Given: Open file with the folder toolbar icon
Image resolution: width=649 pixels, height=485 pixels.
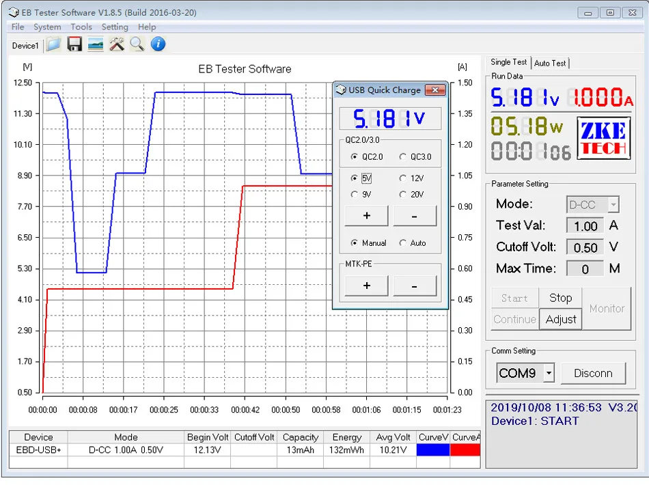Looking at the screenshot, I should (x=54, y=44).
